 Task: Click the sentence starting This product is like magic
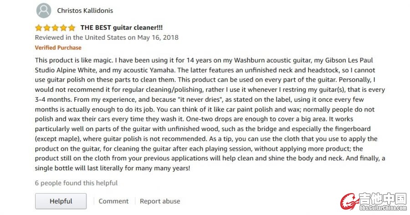(74, 60)
